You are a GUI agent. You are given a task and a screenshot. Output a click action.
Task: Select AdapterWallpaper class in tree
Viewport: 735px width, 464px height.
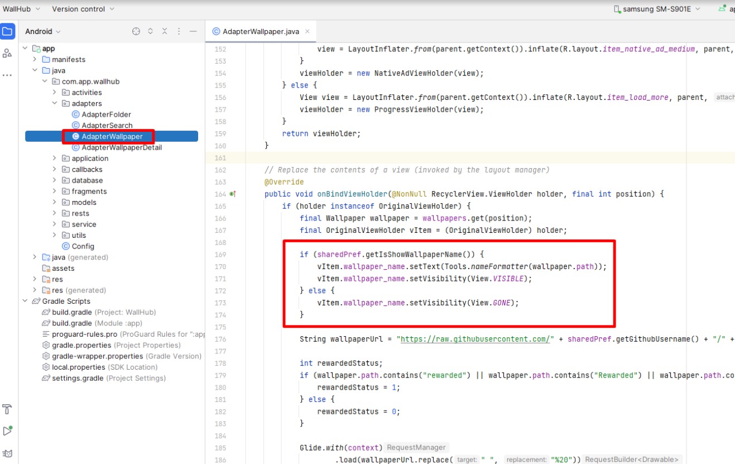112,136
